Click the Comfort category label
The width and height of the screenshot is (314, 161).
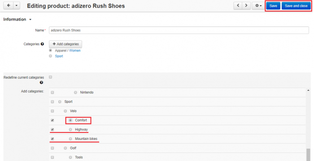pyautogui.click(x=81, y=120)
